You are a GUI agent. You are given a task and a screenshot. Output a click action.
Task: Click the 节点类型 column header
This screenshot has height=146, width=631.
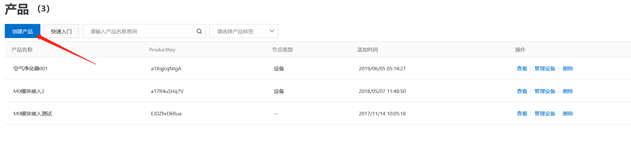point(282,50)
